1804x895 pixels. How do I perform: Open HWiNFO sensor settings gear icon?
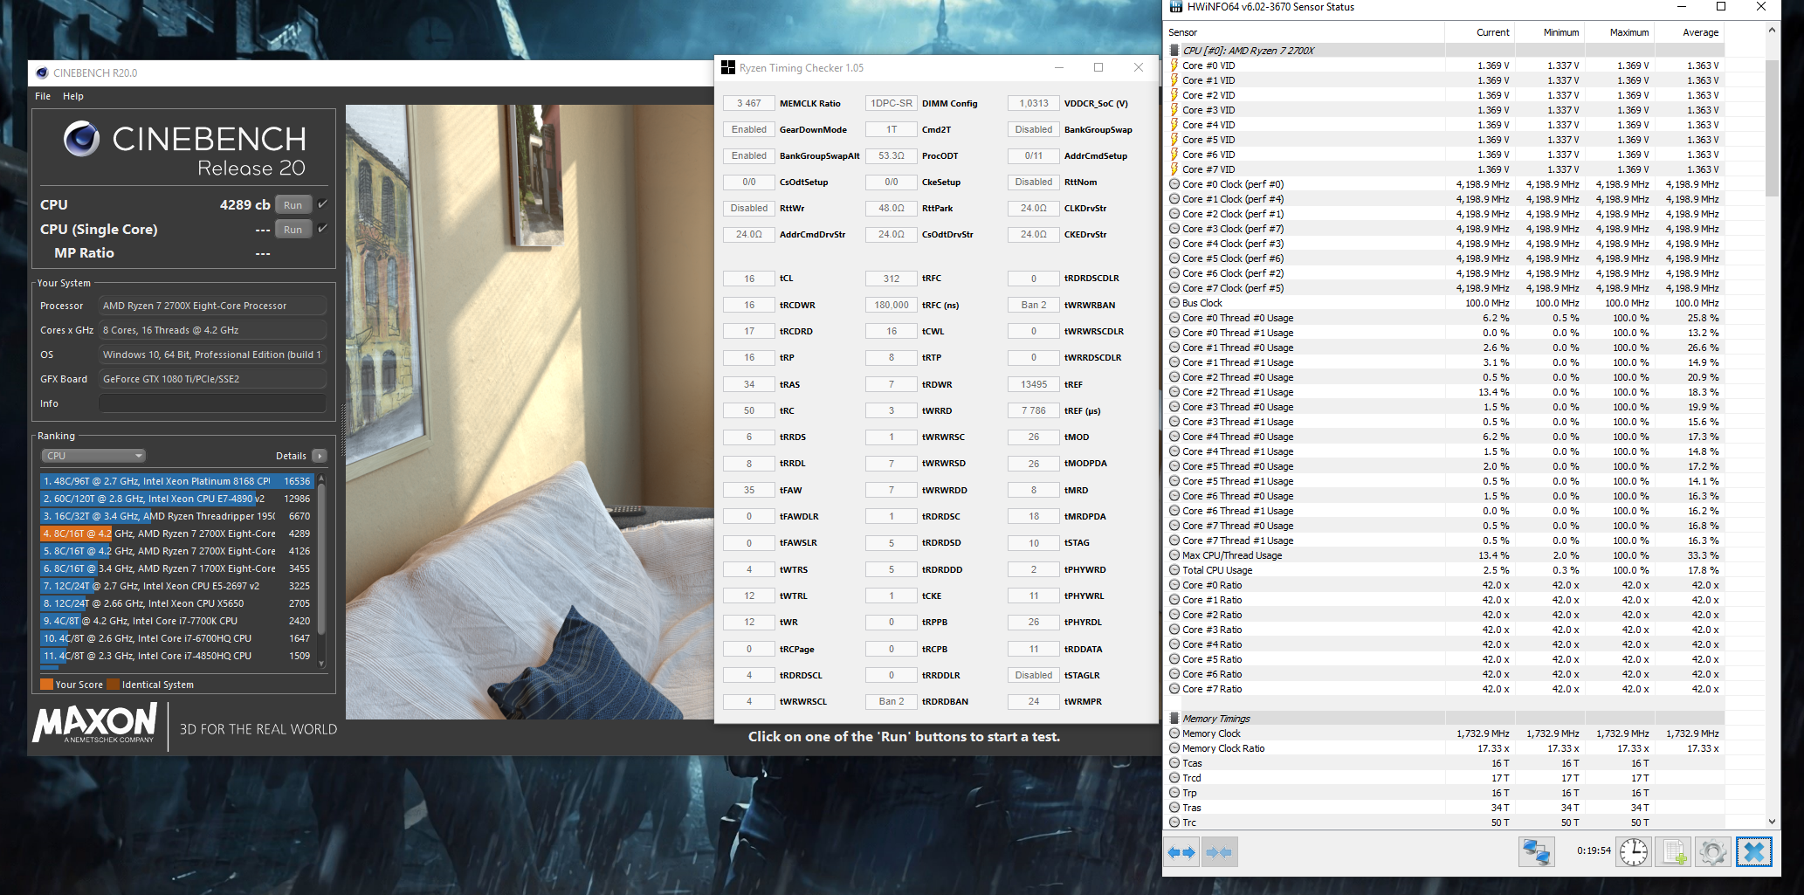click(1712, 851)
